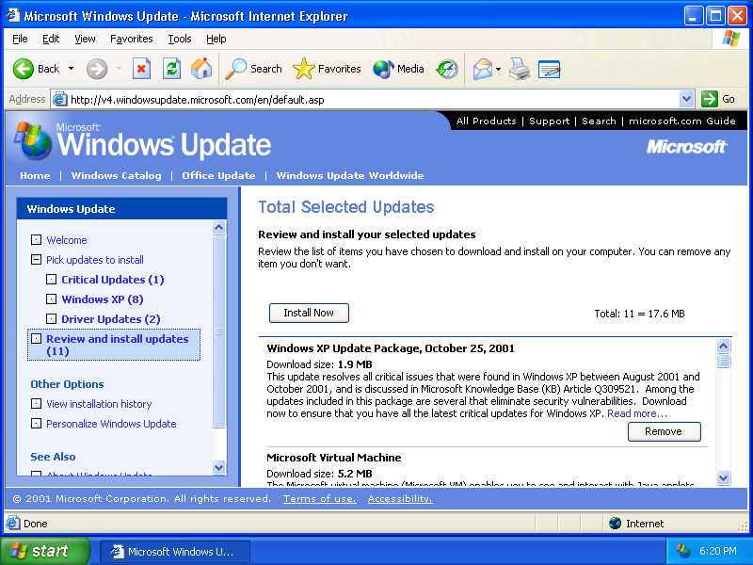
Task: Click the green Go arrow button
Action: pyautogui.click(x=710, y=99)
